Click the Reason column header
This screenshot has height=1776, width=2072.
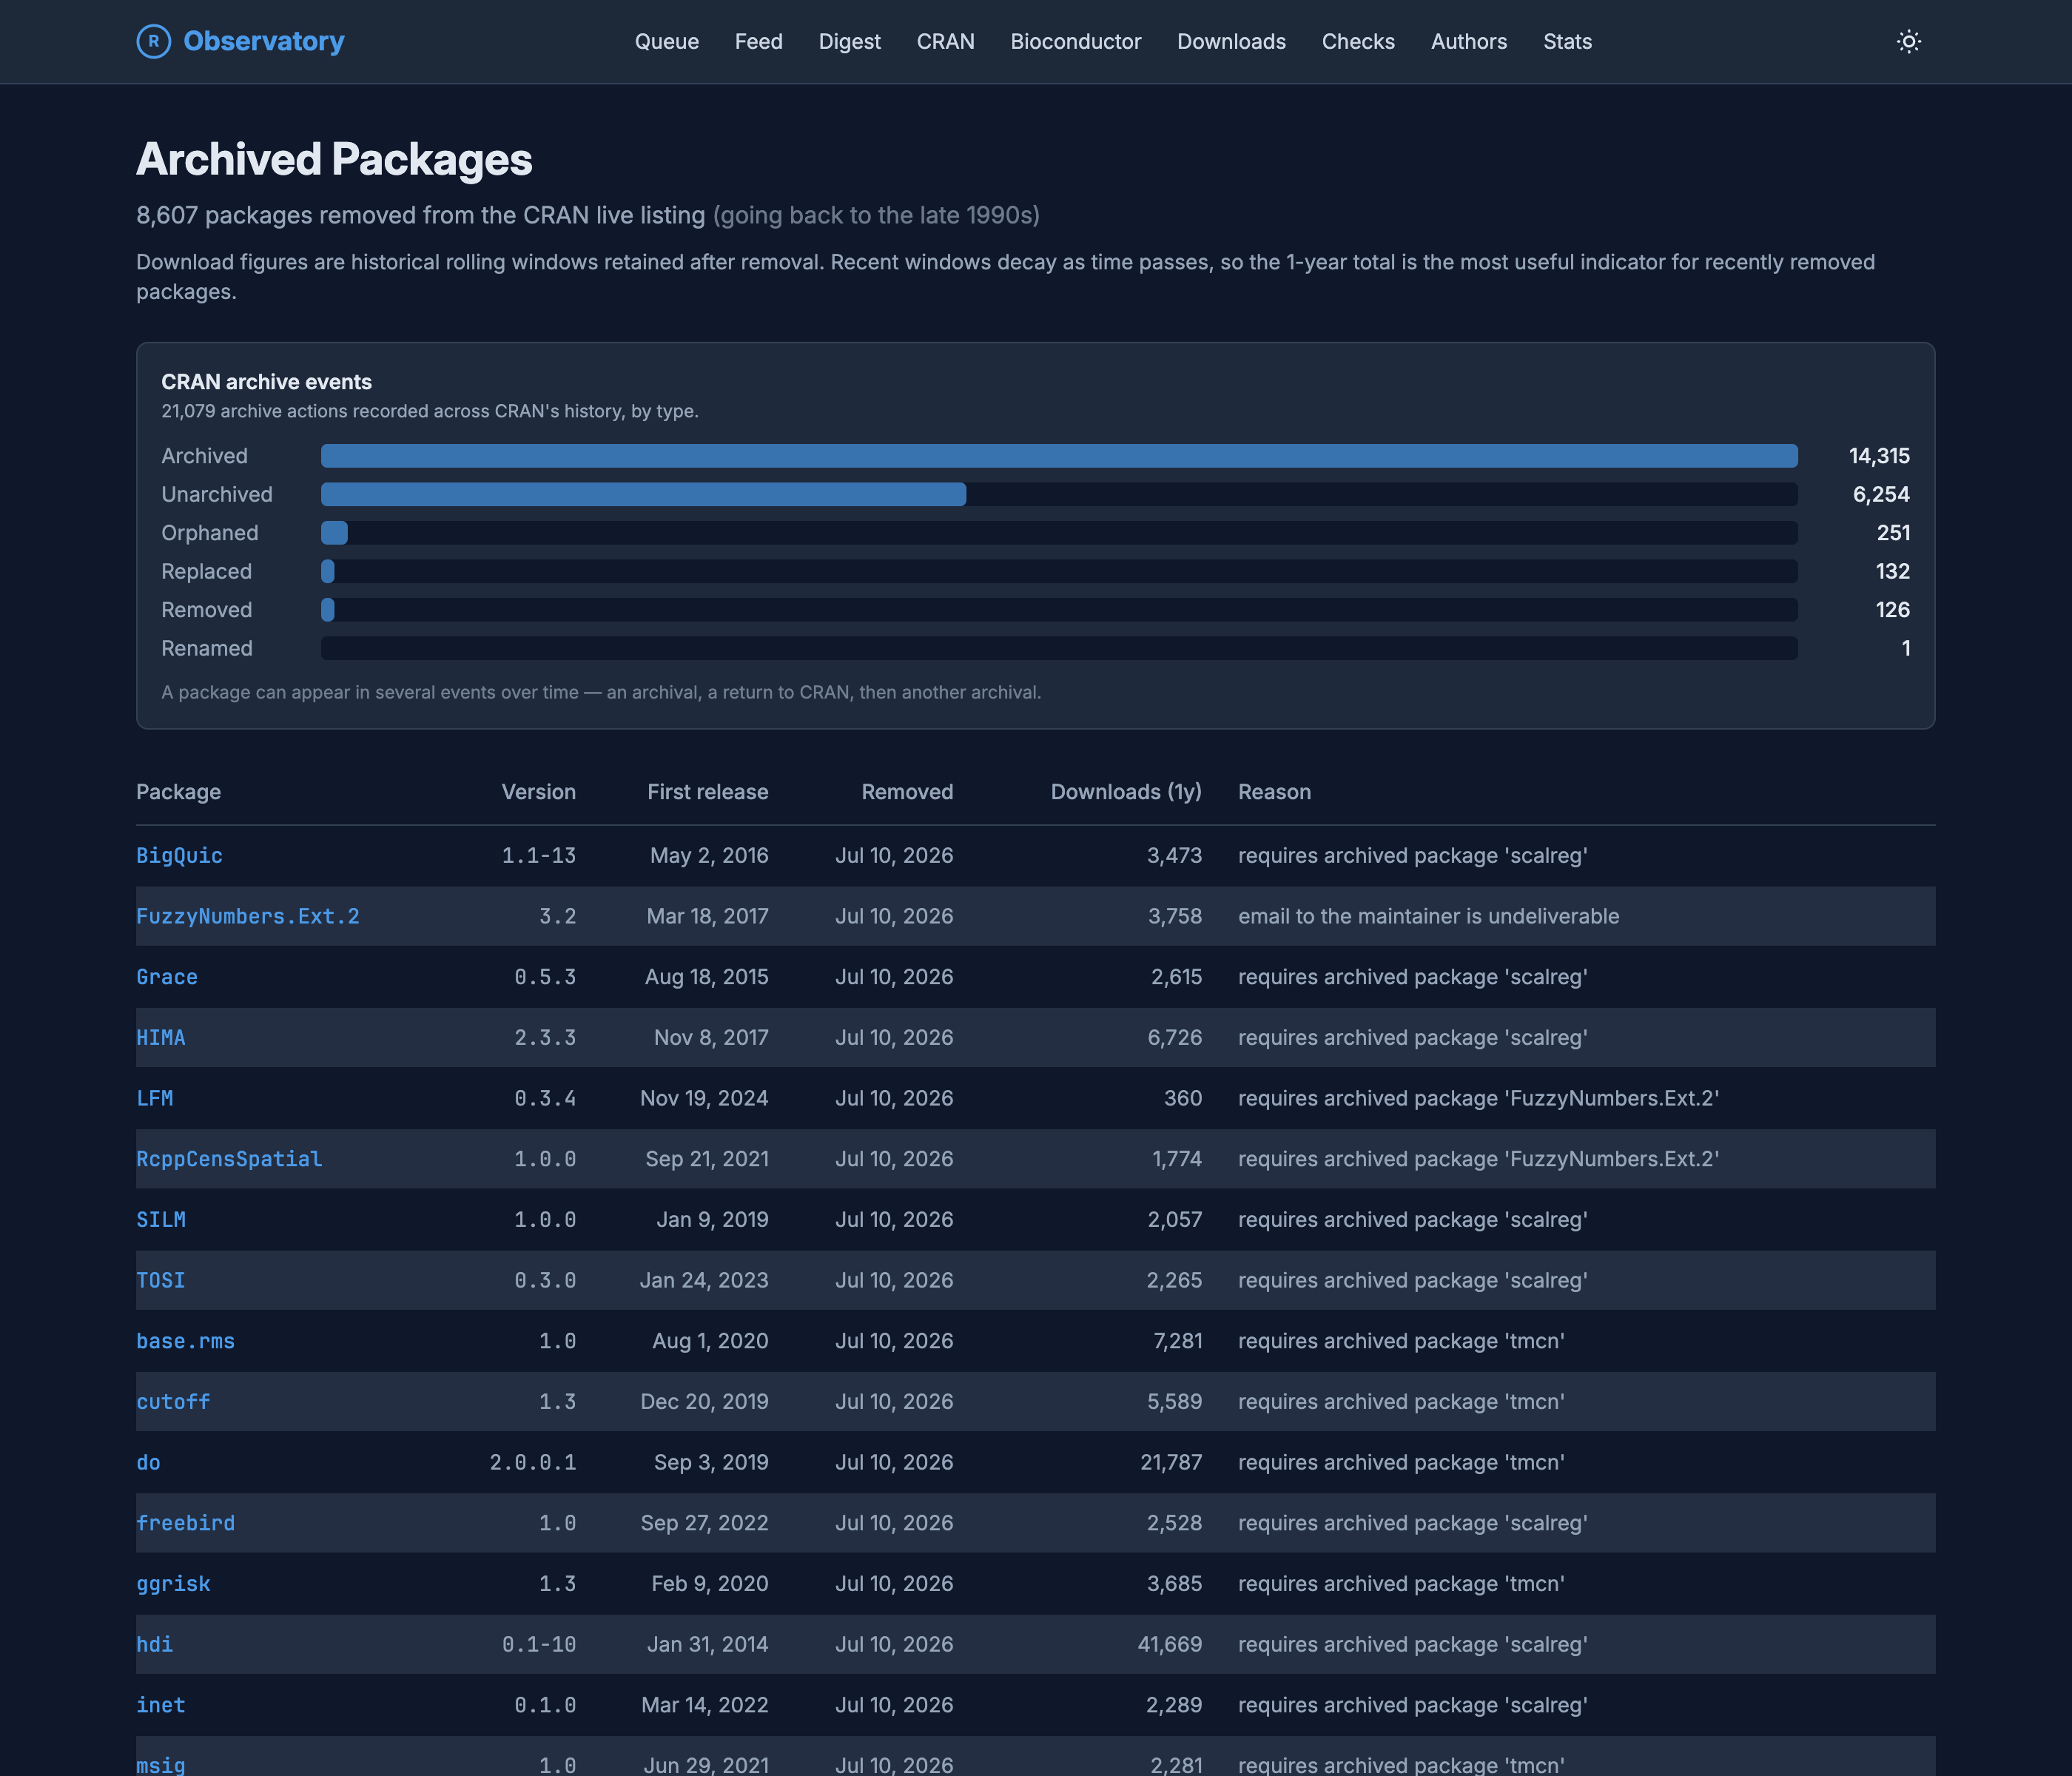(x=1274, y=792)
